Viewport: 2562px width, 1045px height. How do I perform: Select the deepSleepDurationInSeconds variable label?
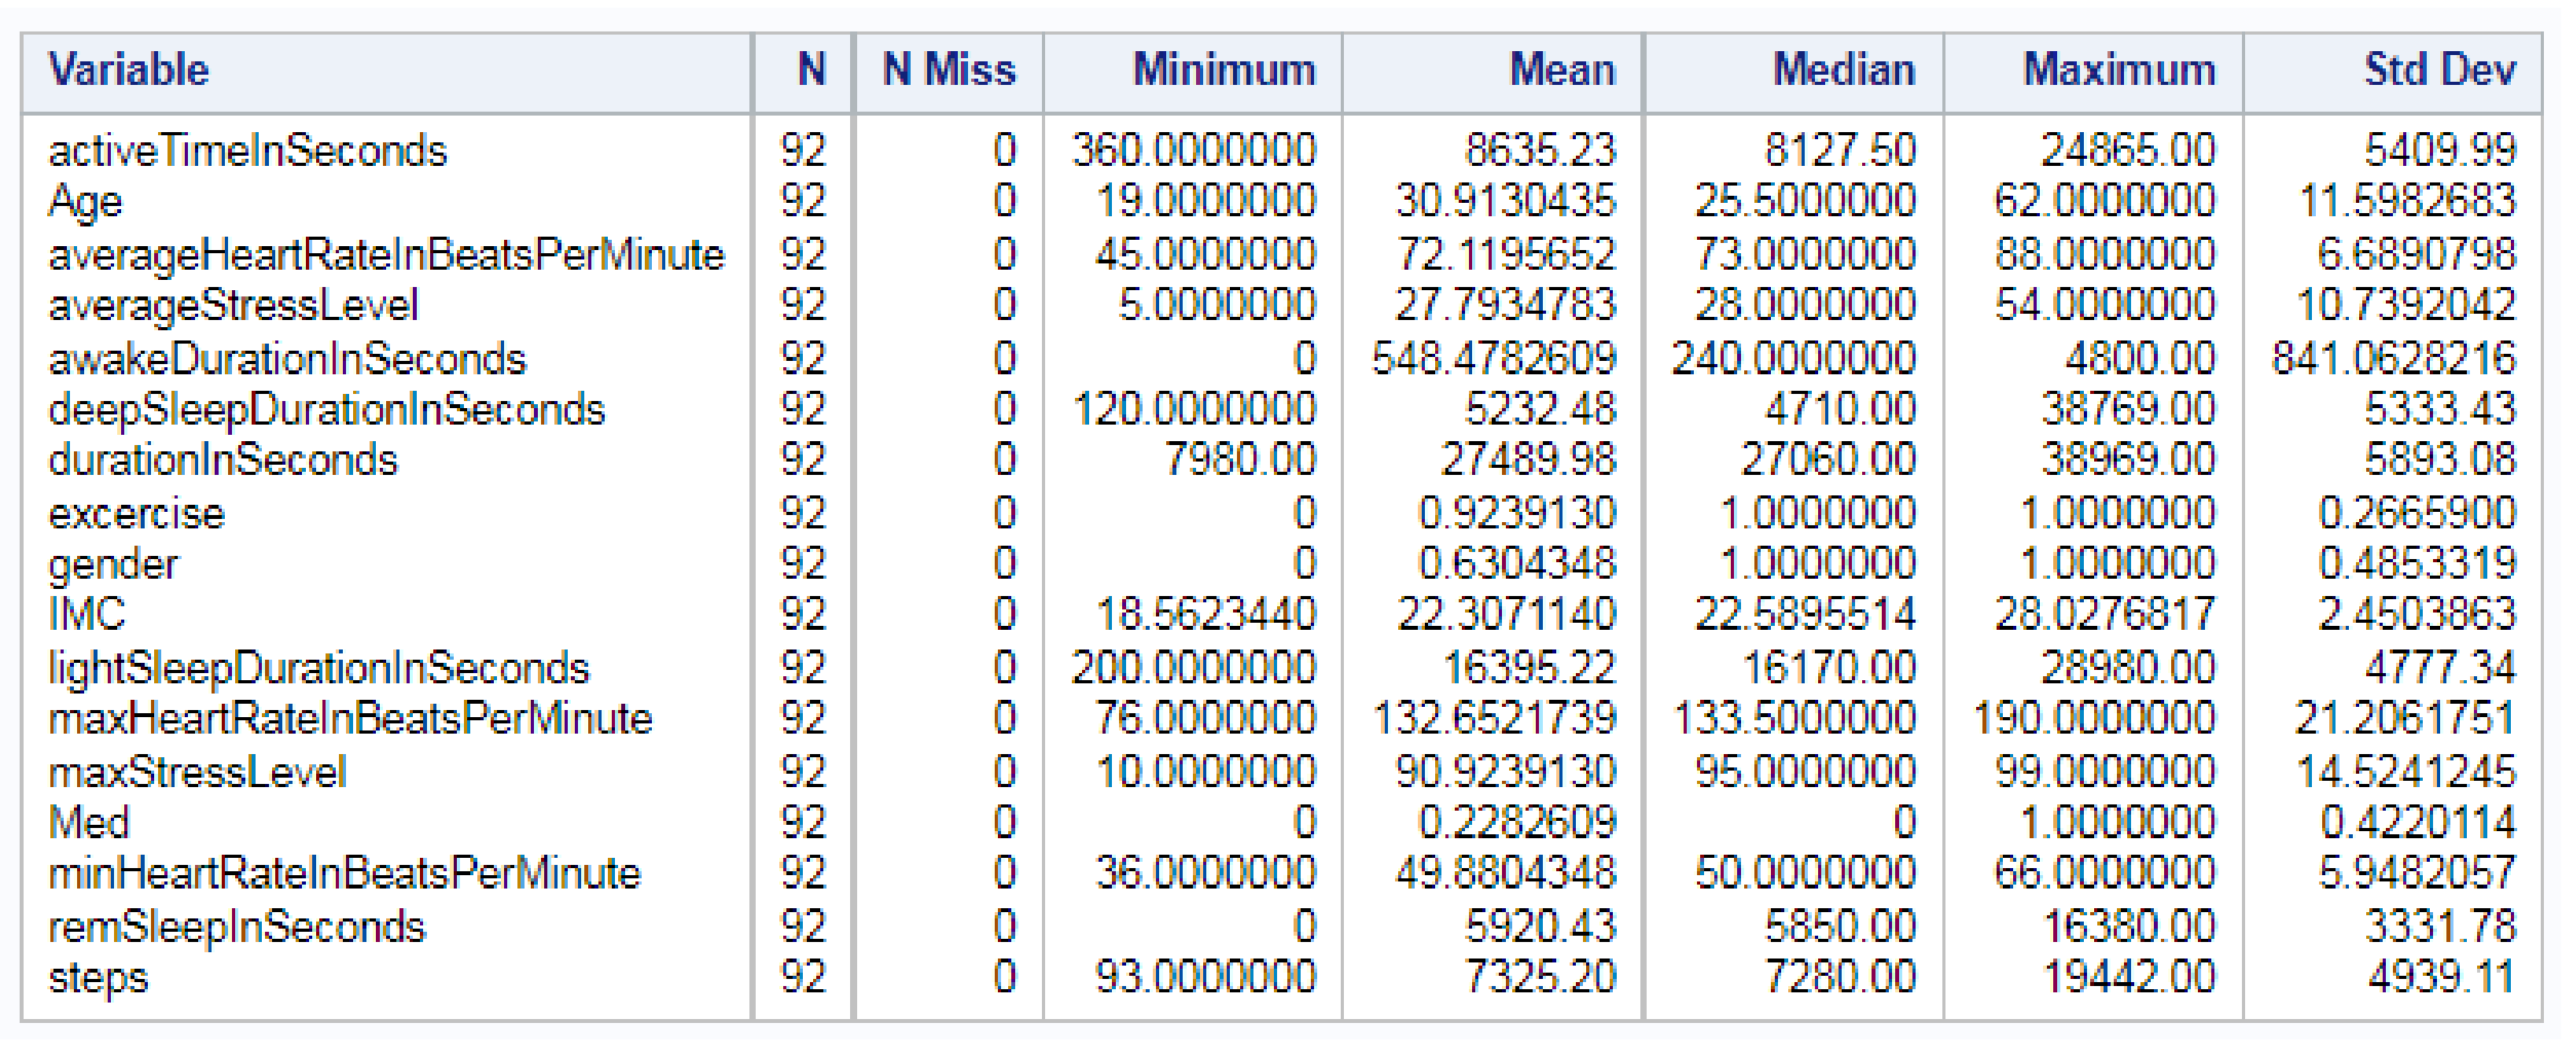pyautogui.click(x=326, y=410)
